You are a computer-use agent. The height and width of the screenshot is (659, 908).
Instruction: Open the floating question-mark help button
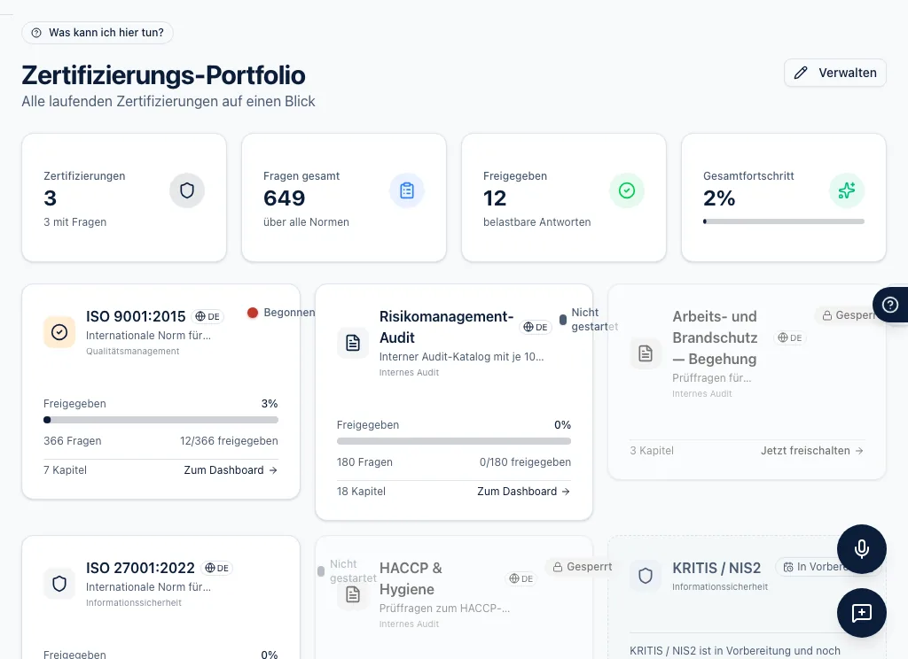coord(890,305)
